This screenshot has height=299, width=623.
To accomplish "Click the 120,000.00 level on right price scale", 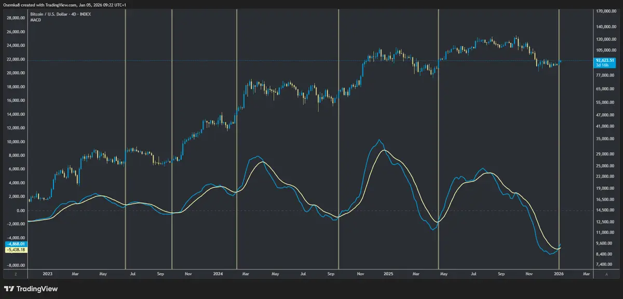I will (x=606, y=39).
